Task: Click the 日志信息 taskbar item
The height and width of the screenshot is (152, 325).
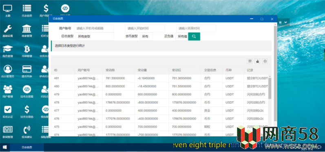Action: tap(27, 147)
